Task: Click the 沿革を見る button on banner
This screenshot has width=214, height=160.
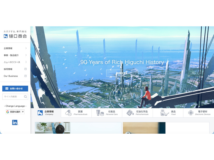Action: pyautogui.click(x=122, y=73)
